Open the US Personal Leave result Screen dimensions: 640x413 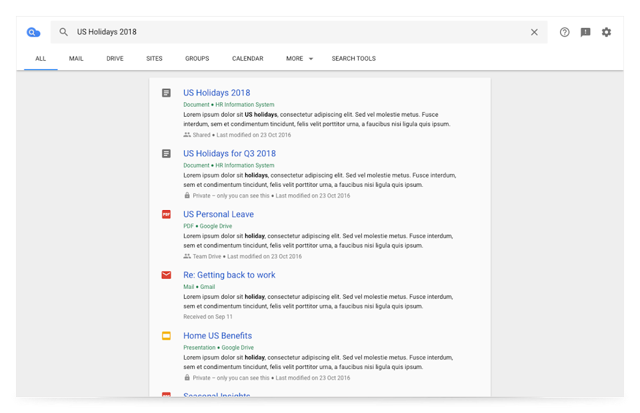pos(218,214)
